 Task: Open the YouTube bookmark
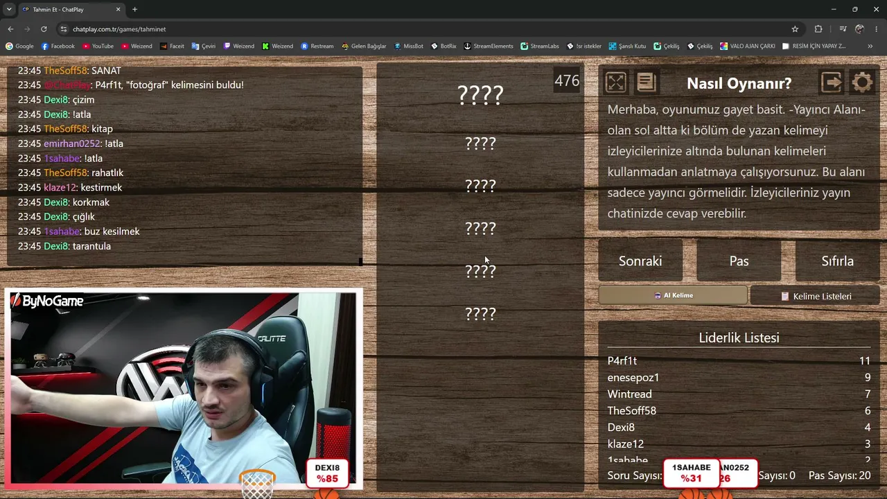point(98,46)
